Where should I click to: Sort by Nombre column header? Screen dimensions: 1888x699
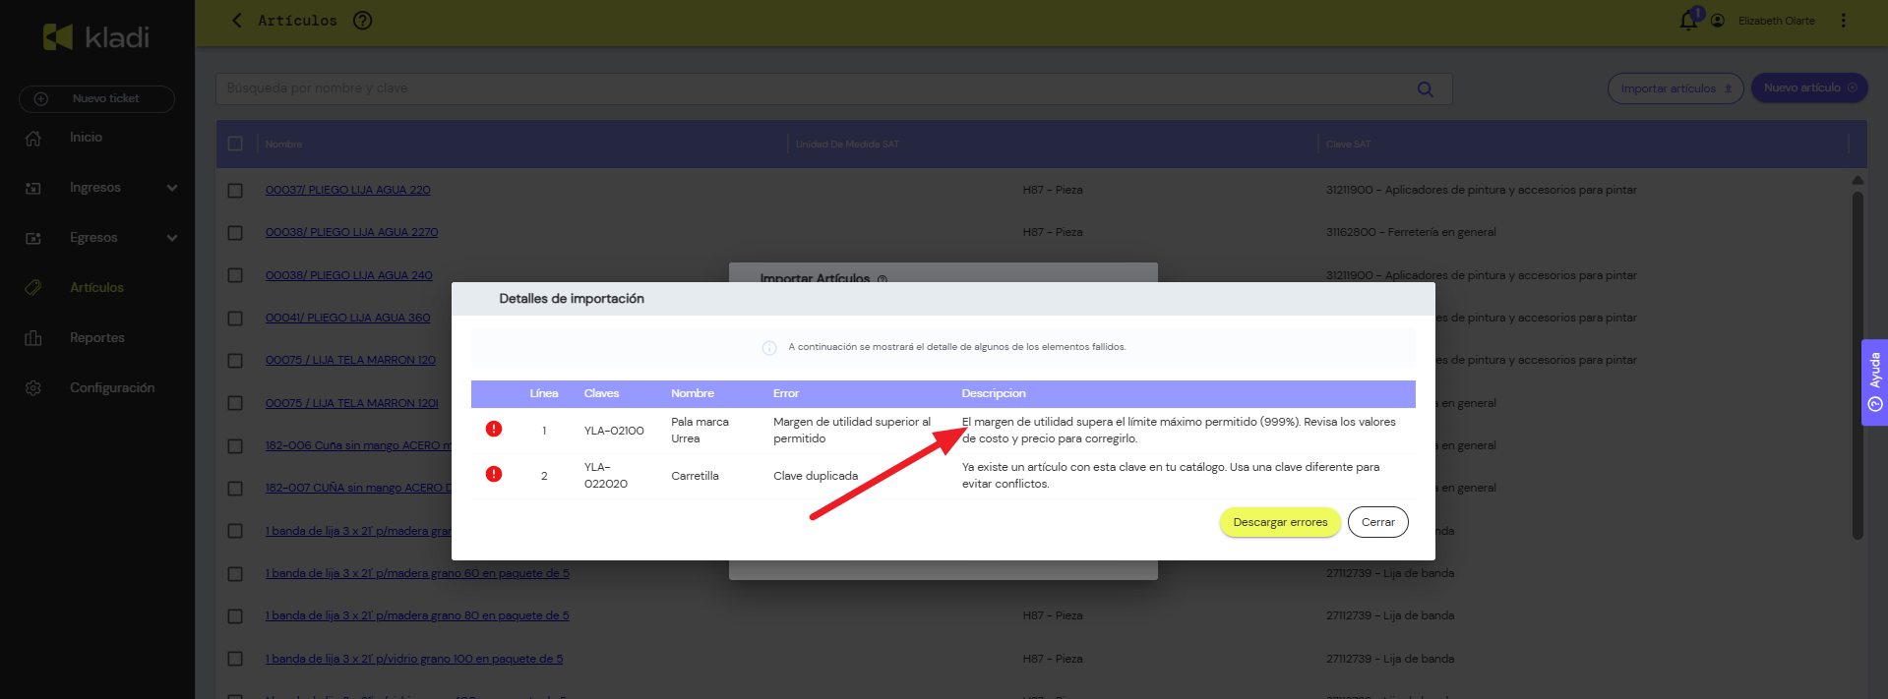[x=283, y=145]
